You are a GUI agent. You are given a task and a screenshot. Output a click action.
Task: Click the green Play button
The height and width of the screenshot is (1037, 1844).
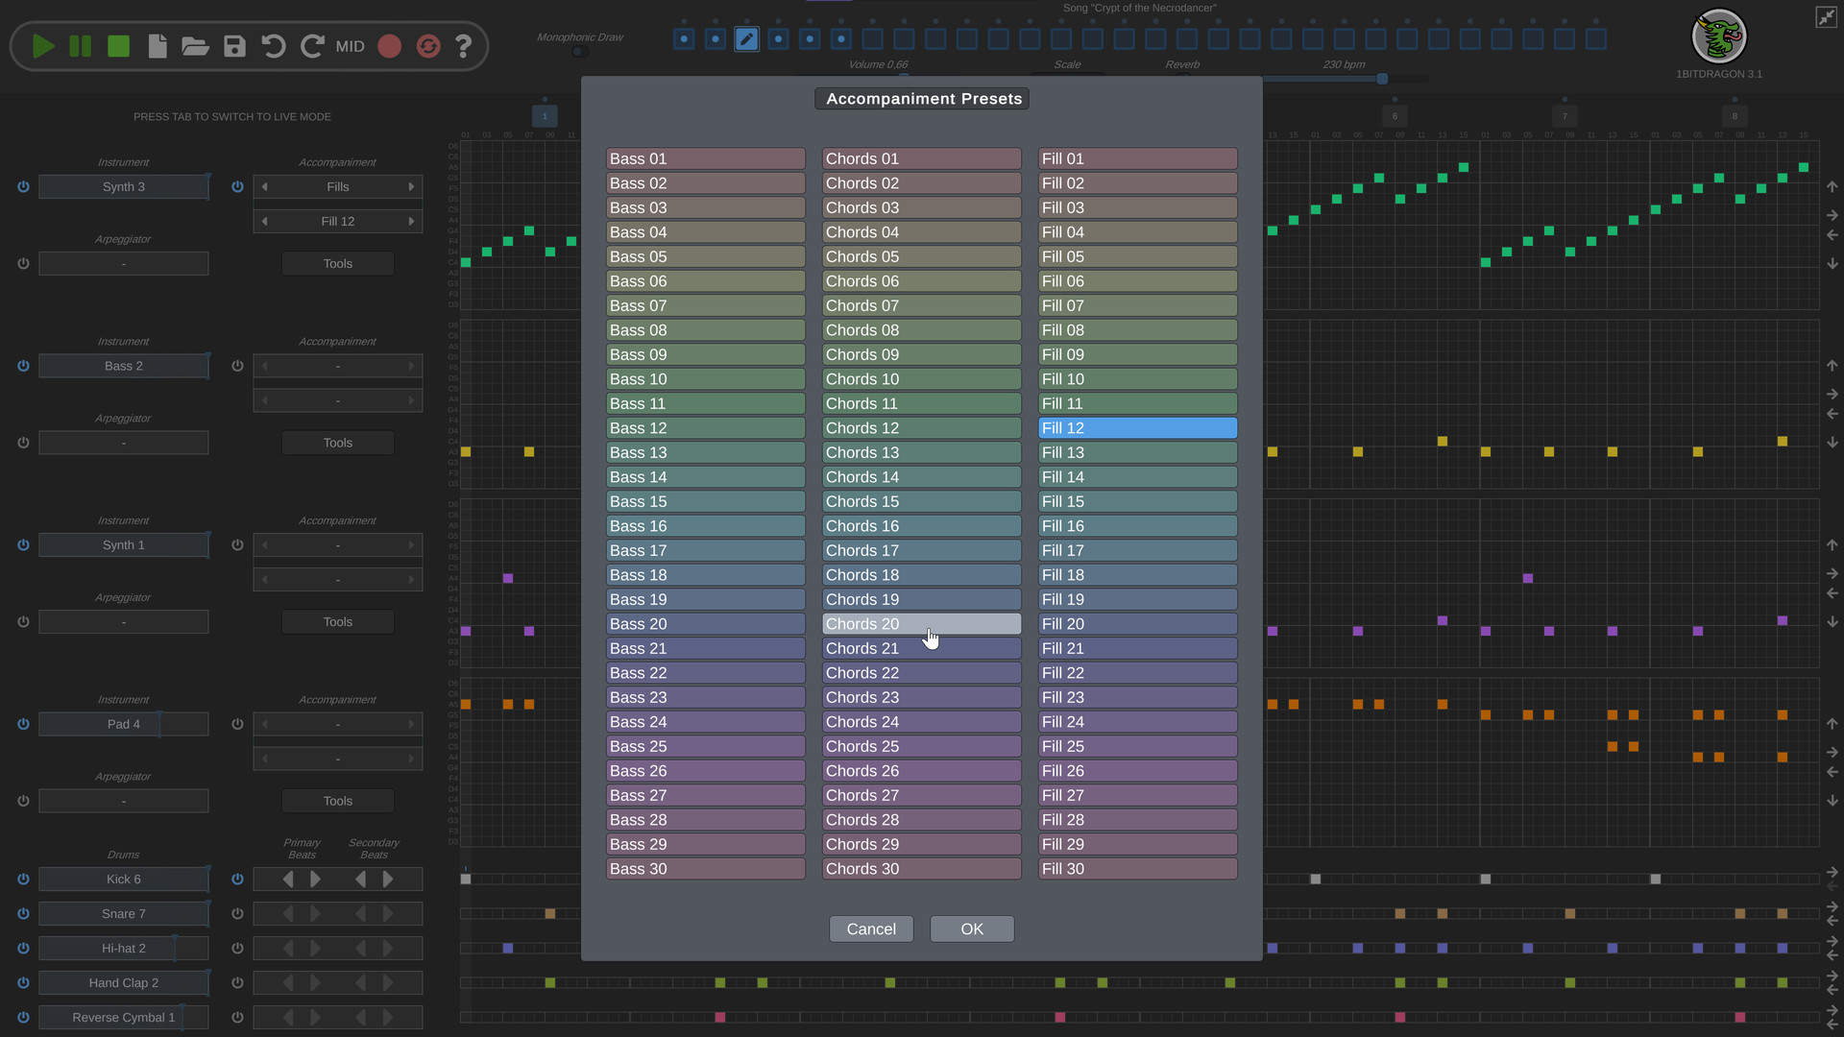(42, 46)
